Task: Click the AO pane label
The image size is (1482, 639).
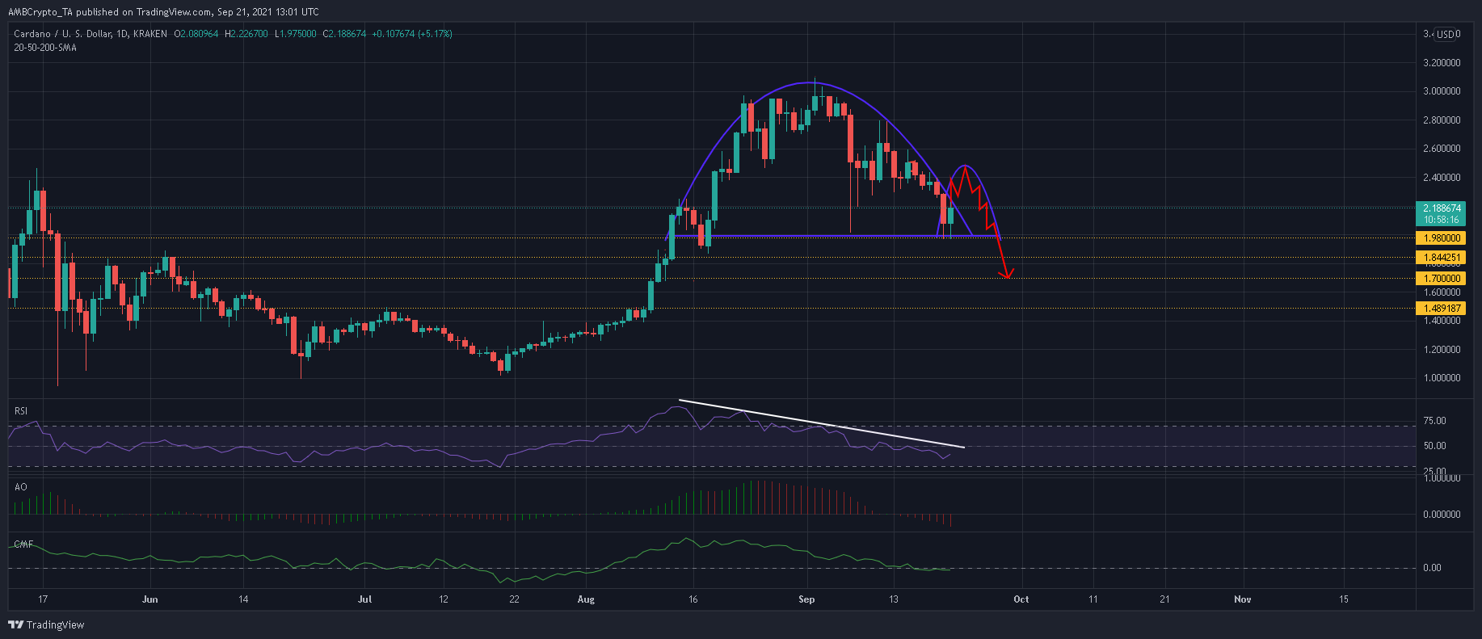Action: [20, 487]
